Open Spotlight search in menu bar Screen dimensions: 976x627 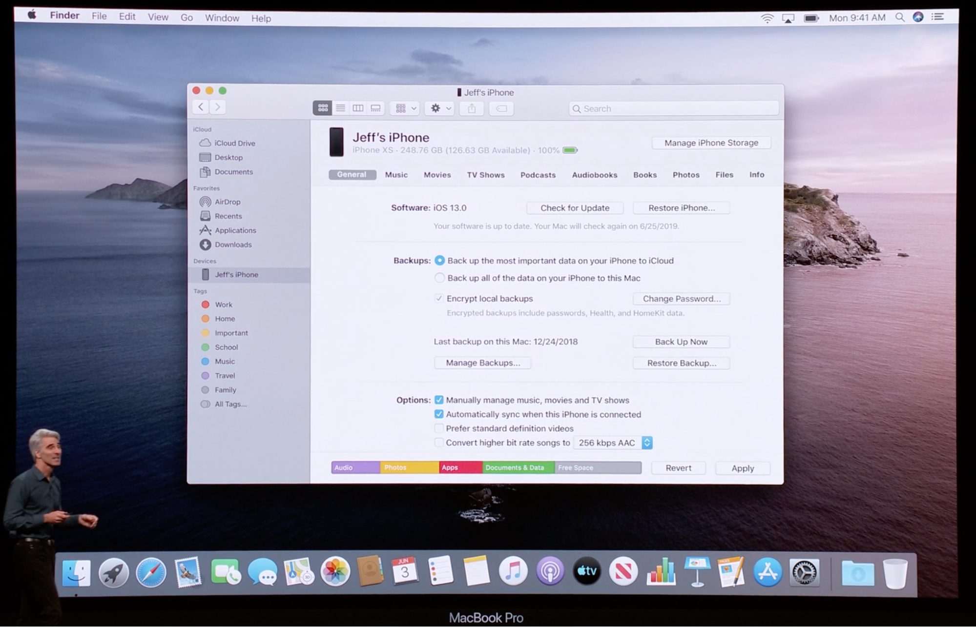click(899, 17)
